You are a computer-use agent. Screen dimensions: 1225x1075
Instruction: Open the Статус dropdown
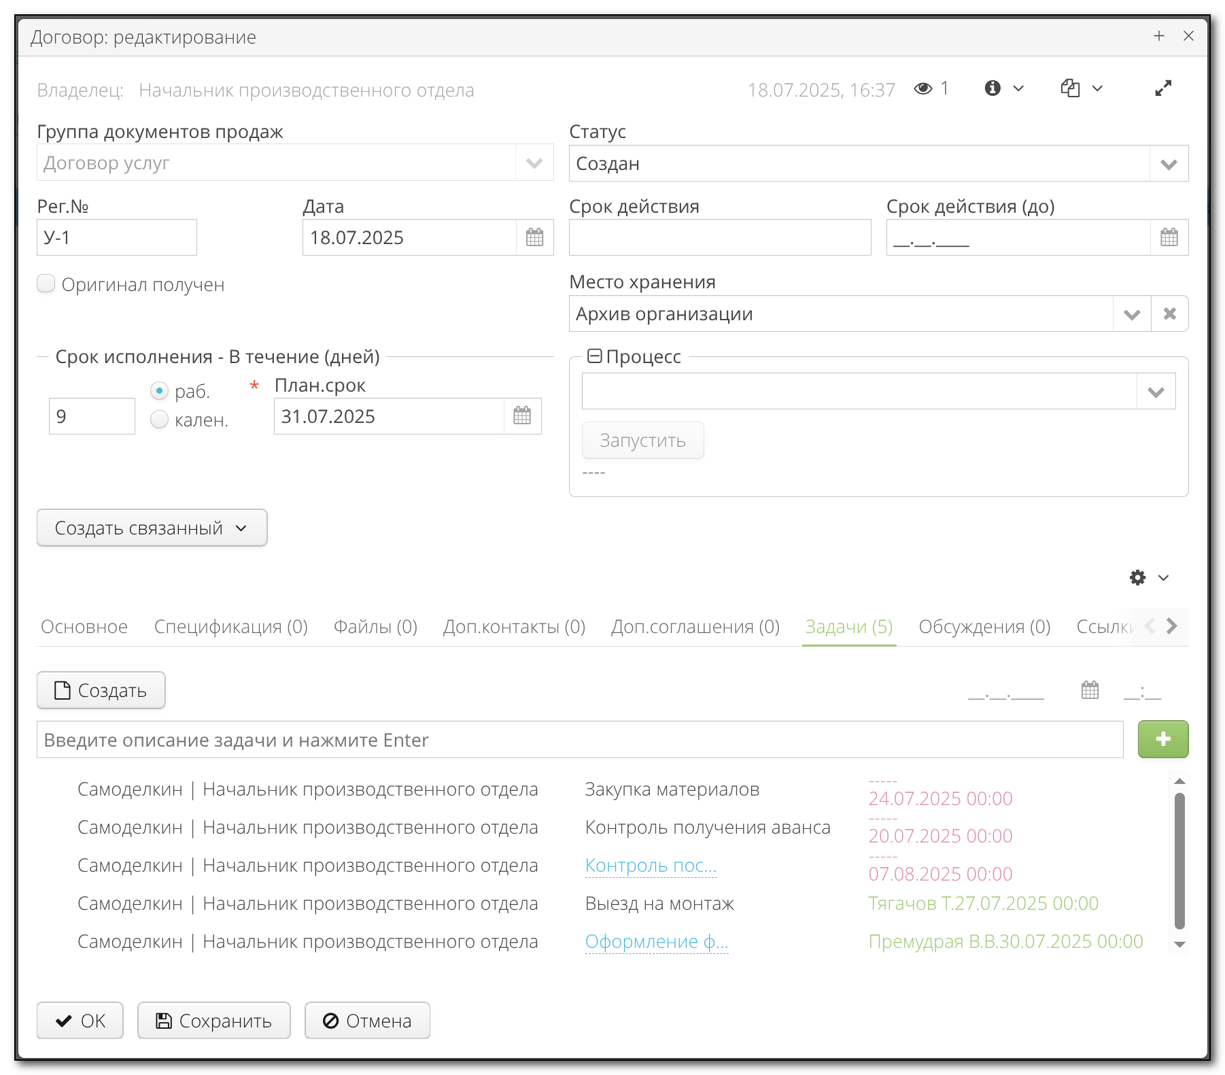(1169, 163)
